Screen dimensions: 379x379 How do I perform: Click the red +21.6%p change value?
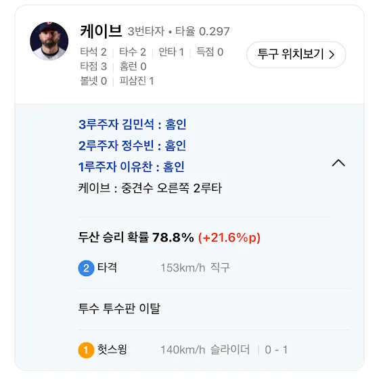[229, 238]
